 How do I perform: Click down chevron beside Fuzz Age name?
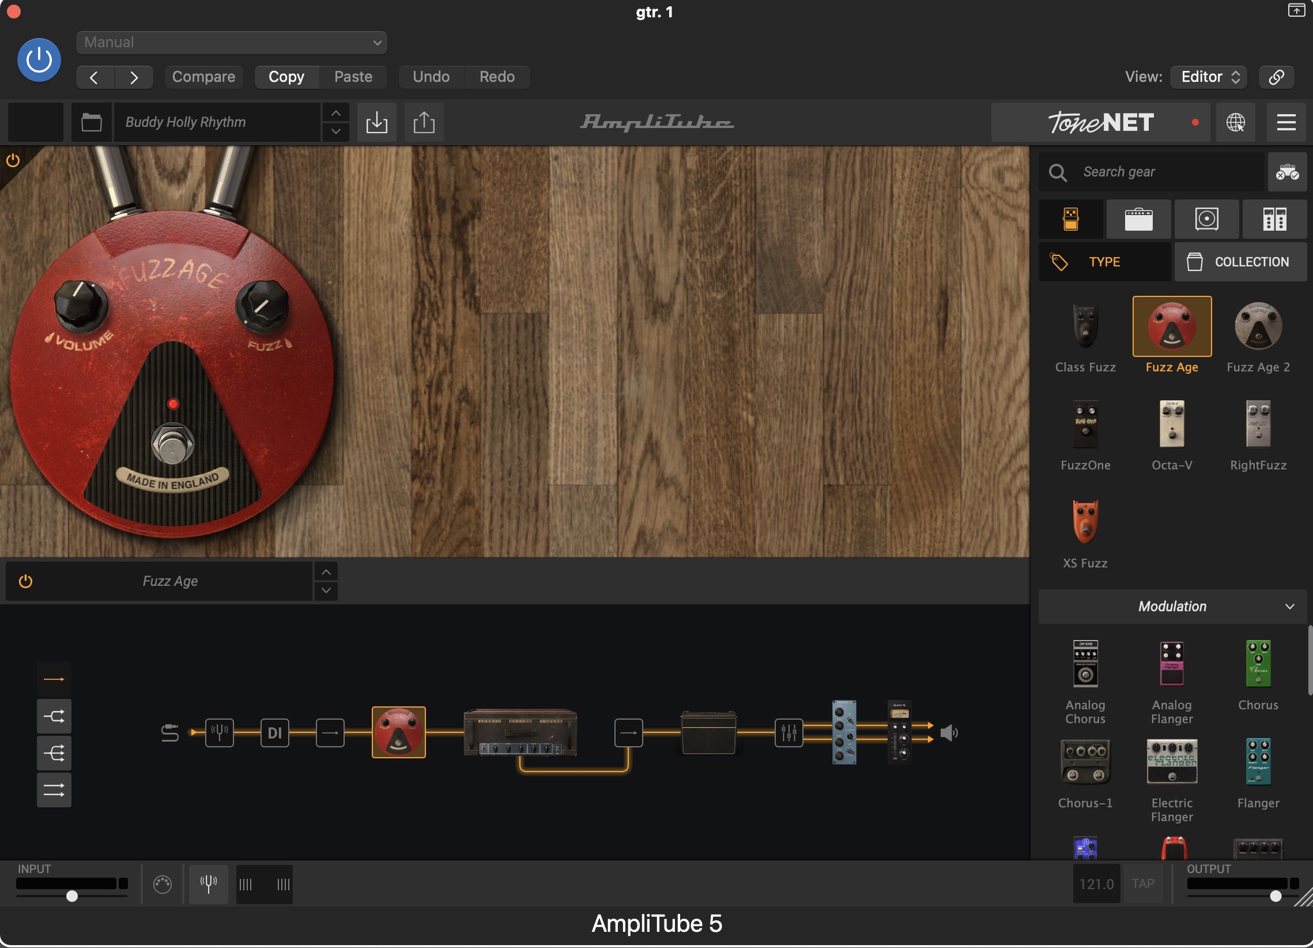(326, 590)
